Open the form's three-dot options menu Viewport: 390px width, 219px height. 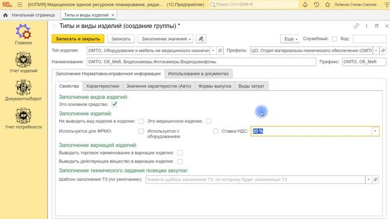tap(367, 26)
